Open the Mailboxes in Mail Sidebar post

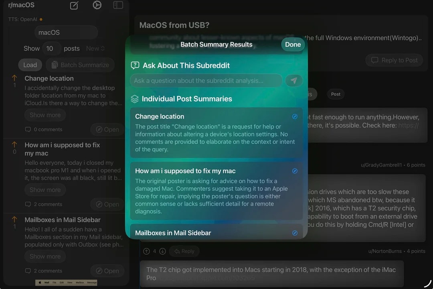point(107,271)
